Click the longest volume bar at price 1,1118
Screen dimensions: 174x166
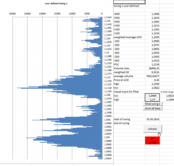[59, 88]
